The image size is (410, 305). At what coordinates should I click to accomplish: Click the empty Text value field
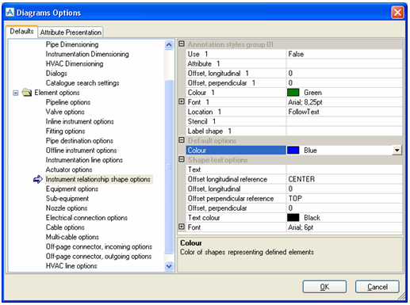coord(344,170)
